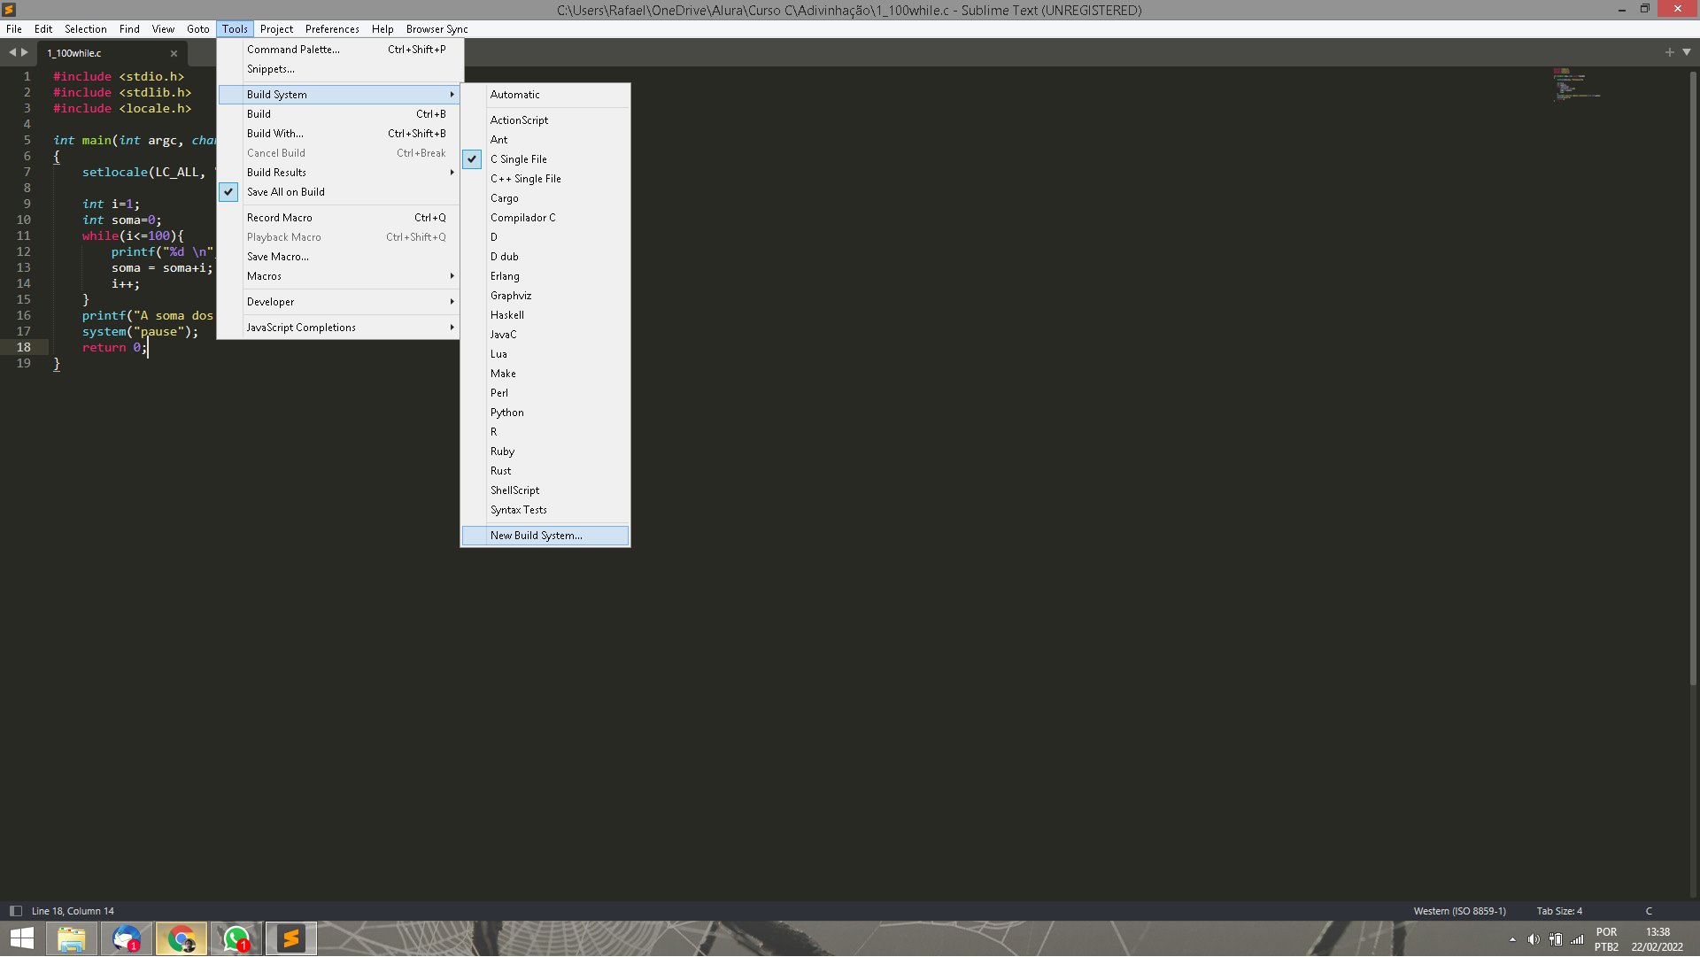Click the Line 18, Column 14 status
Image resolution: width=1700 pixels, height=957 pixels.
tap(73, 911)
